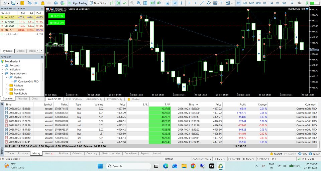321x171 pixels.
Task: Select the Fibonacci retracement tool
Action: pos(215,3)
